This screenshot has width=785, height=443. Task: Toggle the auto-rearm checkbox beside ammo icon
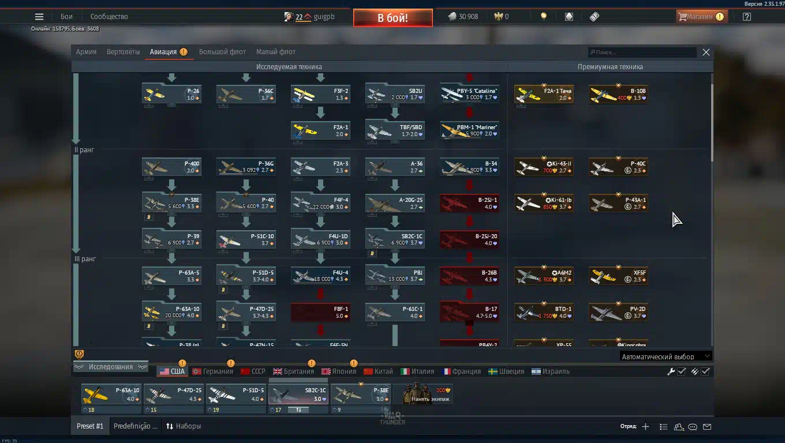pyautogui.click(x=705, y=371)
